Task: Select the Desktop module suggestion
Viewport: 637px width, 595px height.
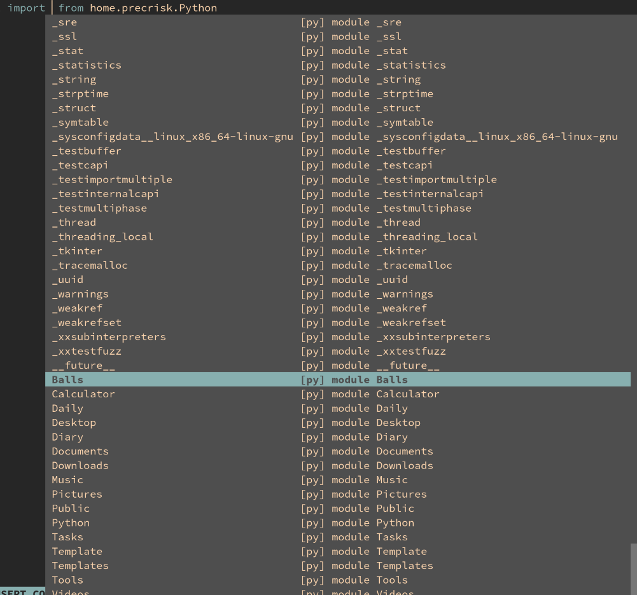Action: pos(338,423)
